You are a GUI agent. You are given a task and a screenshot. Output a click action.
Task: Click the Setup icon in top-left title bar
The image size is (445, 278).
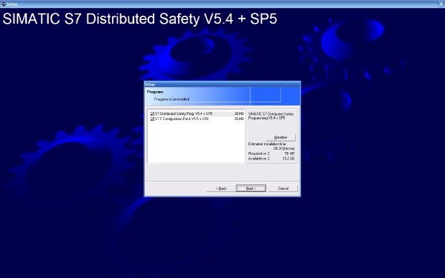[3, 4]
